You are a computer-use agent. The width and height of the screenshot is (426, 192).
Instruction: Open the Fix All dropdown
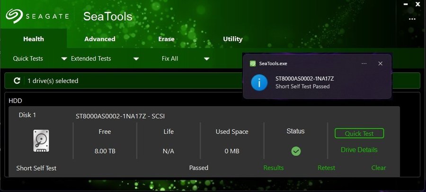tap(206, 59)
